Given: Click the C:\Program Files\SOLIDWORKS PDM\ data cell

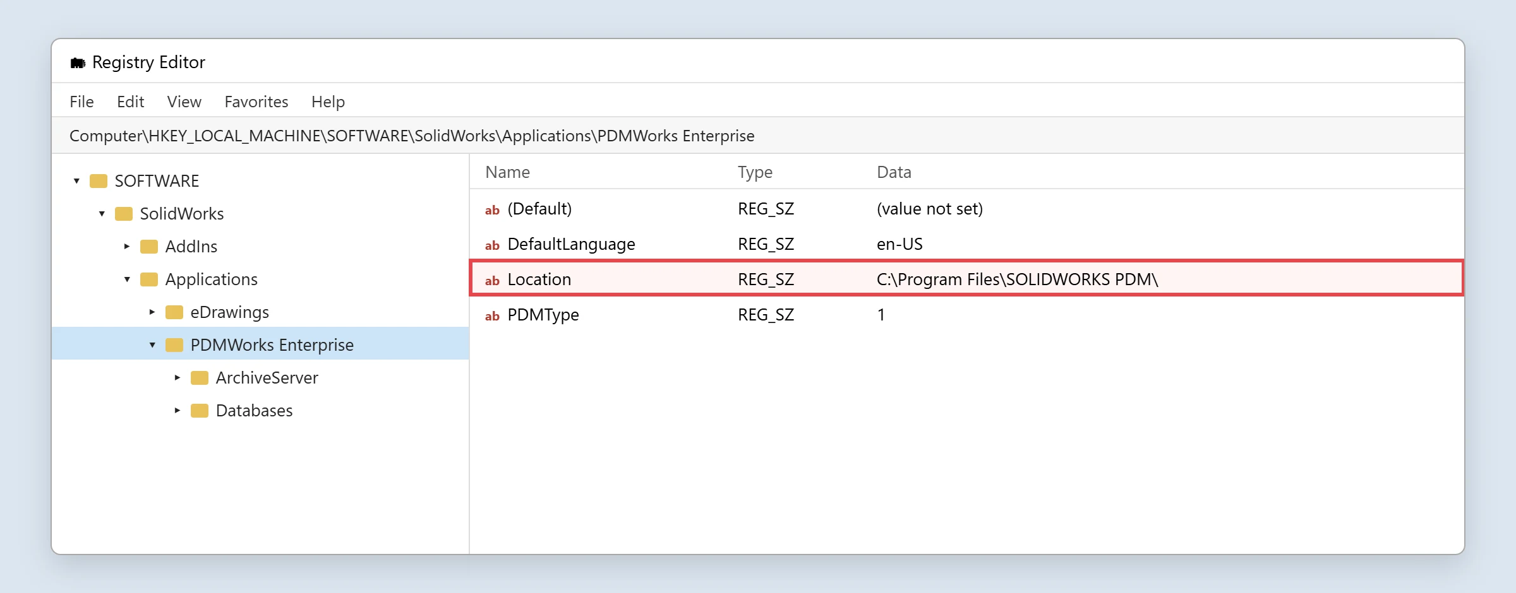Looking at the screenshot, I should 1018,279.
